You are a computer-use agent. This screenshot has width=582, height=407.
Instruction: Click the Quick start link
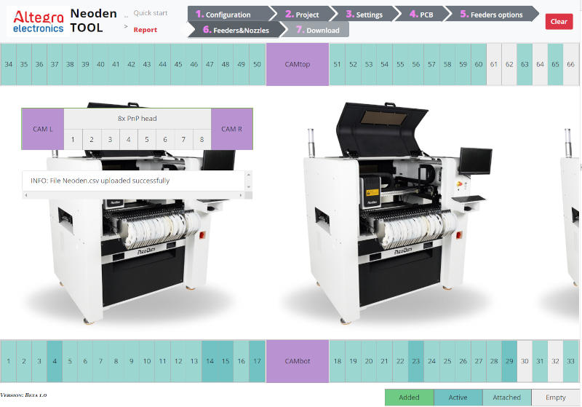[151, 13]
